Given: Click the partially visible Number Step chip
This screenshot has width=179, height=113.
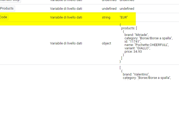Looking at the screenshot, I should [10, 1].
